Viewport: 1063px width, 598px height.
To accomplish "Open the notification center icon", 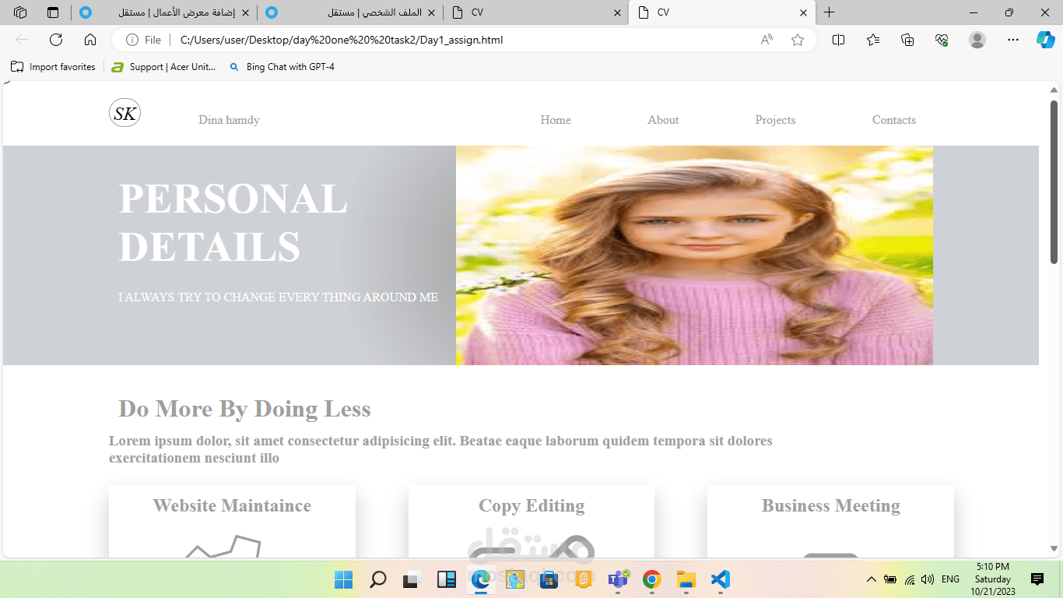I will click(x=1037, y=579).
